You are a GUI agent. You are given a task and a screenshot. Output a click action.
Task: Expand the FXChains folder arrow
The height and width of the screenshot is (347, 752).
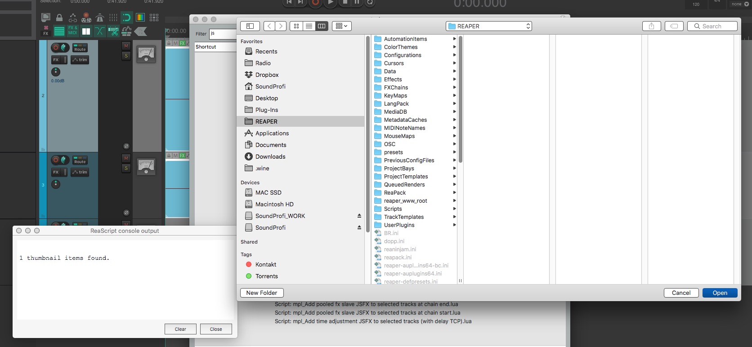[x=454, y=88]
